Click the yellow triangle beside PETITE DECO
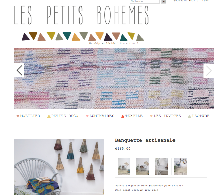221x195 pixels. tap(49, 116)
